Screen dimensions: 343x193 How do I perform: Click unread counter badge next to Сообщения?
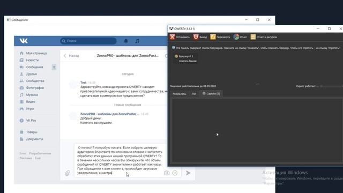click(54, 67)
